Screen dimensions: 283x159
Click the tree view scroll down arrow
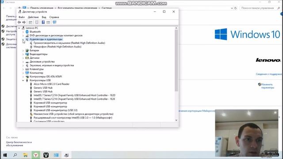(x=176, y=120)
